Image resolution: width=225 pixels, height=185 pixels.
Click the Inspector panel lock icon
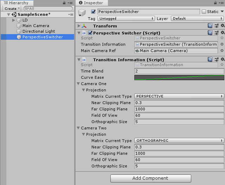(x=215, y=3)
